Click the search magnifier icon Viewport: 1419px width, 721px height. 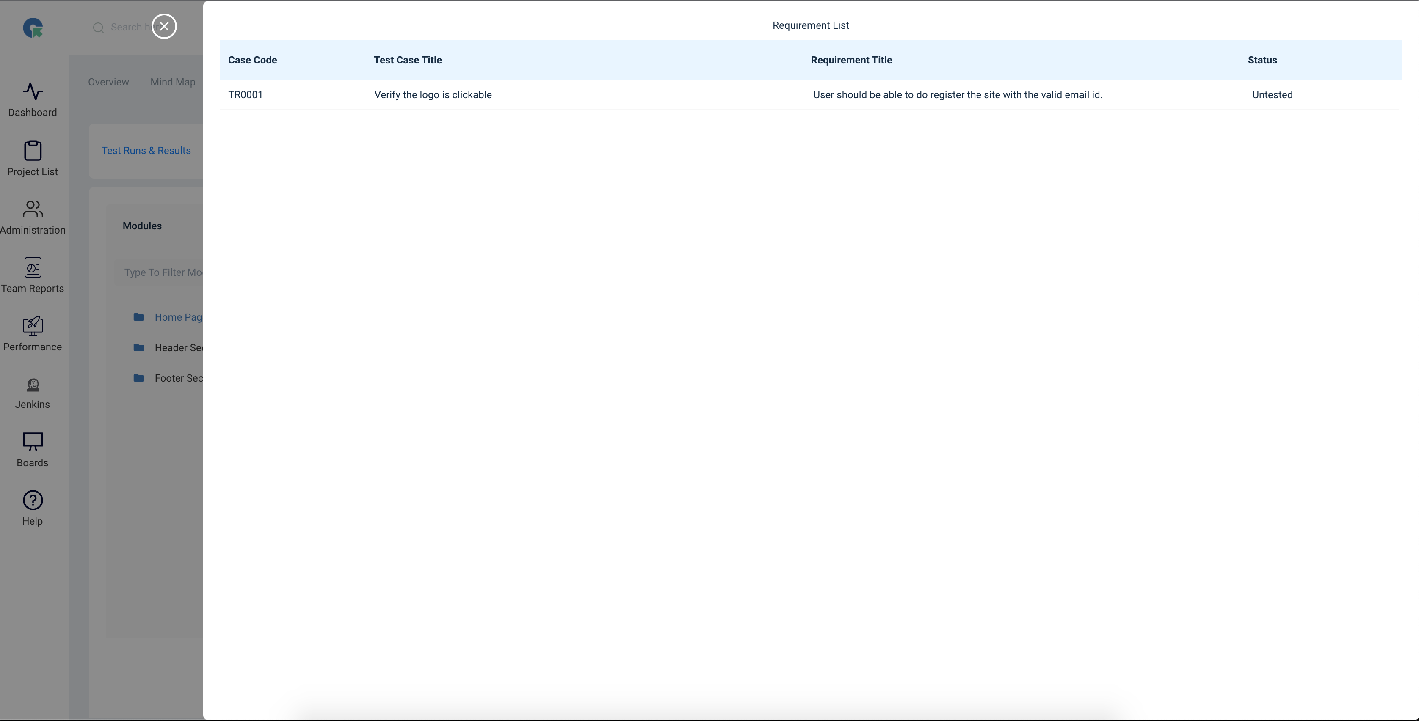click(98, 28)
